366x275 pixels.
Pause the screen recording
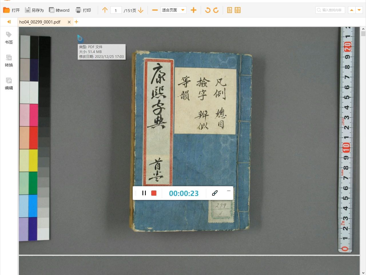tap(144, 193)
